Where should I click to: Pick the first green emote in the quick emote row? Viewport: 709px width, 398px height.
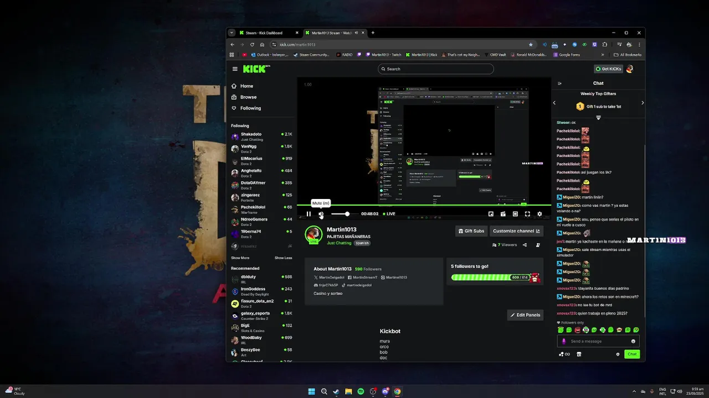tap(561, 330)
